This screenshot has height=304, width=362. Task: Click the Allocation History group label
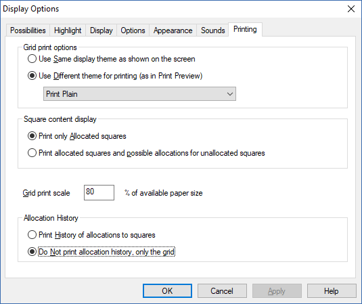[x=51, y=218]
